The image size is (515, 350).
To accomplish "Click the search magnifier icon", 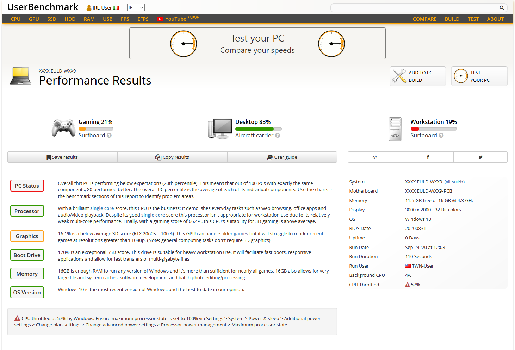I will click(x=502, y=8).
